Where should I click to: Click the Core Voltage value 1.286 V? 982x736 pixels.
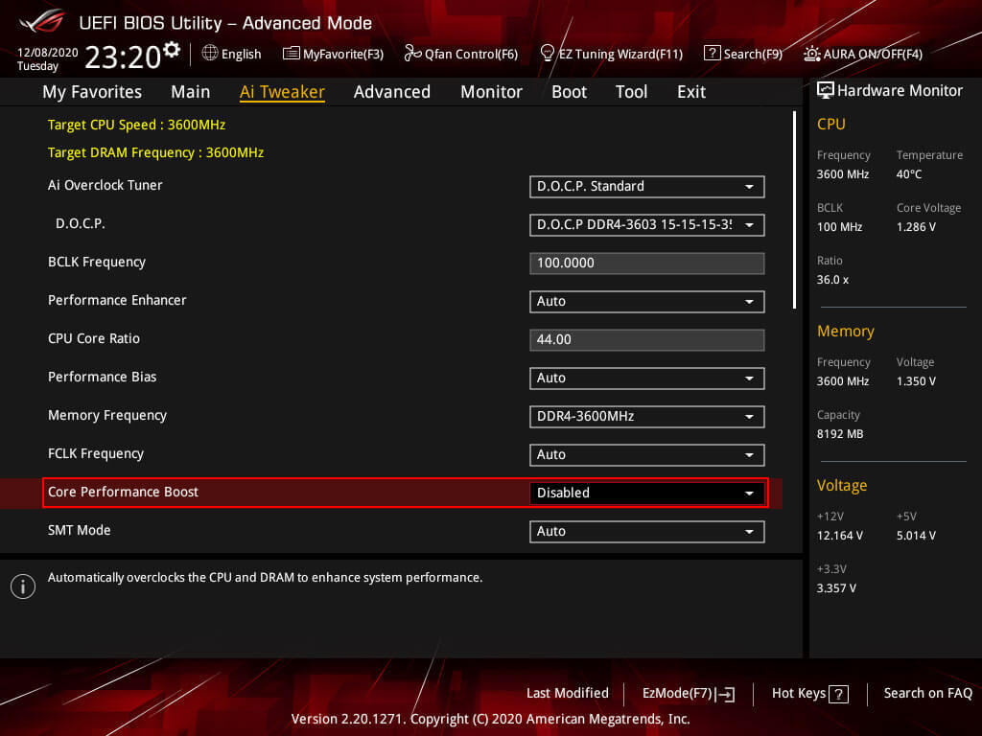tap(916, 227)
